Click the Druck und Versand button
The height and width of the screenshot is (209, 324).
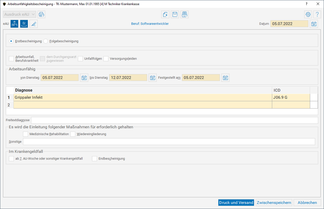tap(236, 203)
